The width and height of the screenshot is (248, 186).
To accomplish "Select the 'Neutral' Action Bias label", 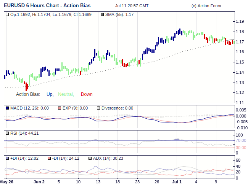I will coord(66,94).
